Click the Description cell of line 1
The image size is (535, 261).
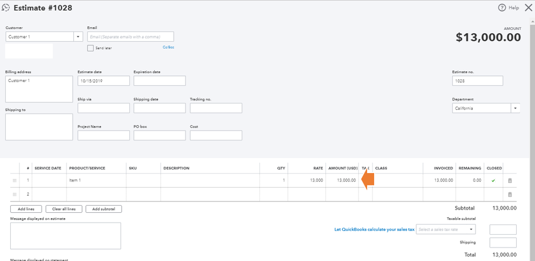click(x=210, y=181)
